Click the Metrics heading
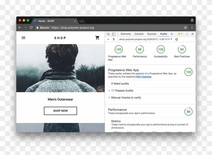The height and width of the screenshot is (155, 212). coord(116,121)
